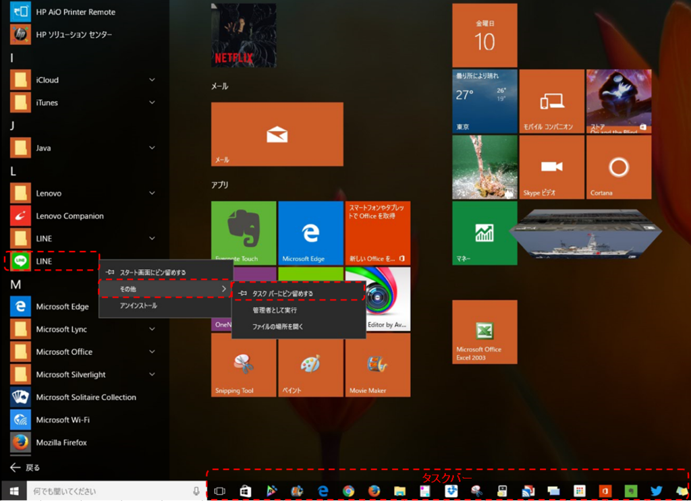The width and height of the screenshot is (691, 501).
Task: Open the Tokyo weather tile
Action: [x=485, y=101]
